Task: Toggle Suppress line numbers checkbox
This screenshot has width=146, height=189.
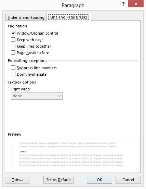Action: (13, 67)
